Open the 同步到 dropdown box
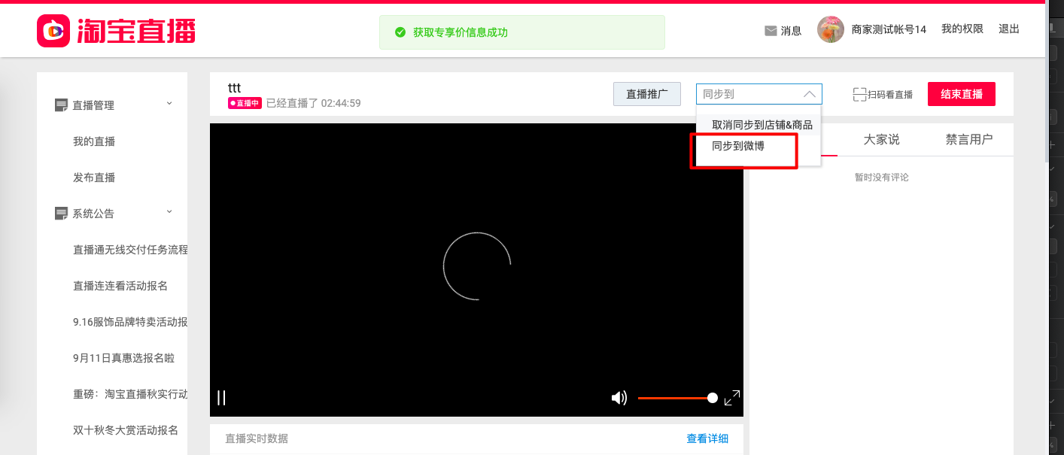 [759, 94]
